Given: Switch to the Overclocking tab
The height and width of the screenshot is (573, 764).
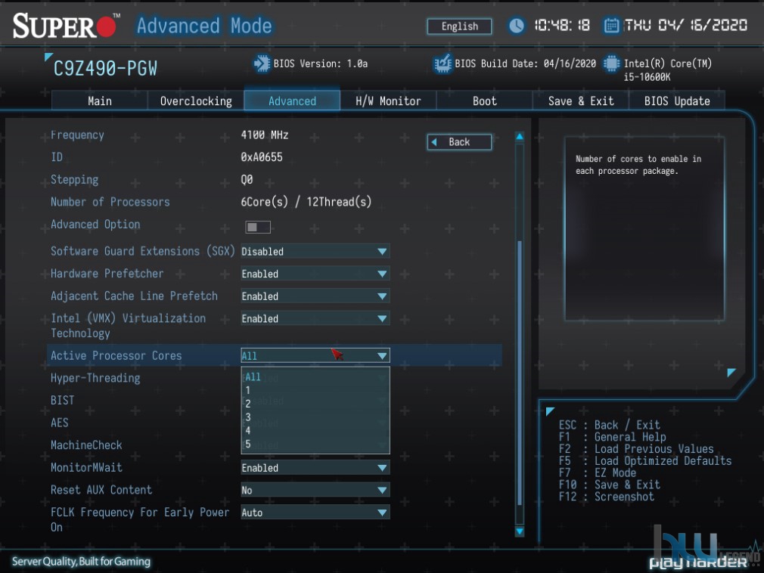Looking at the screenshot, I should pyautogui.click(x=196, y=101).
